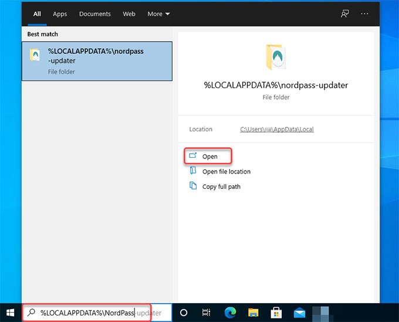Click into the taskbar search input field
399x322 pixels.
(97, 313)
